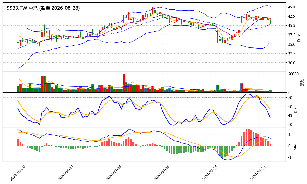This screenshot has height=184, width=307.
Task: Click the 20000 volume axis value
Action: 293,74
